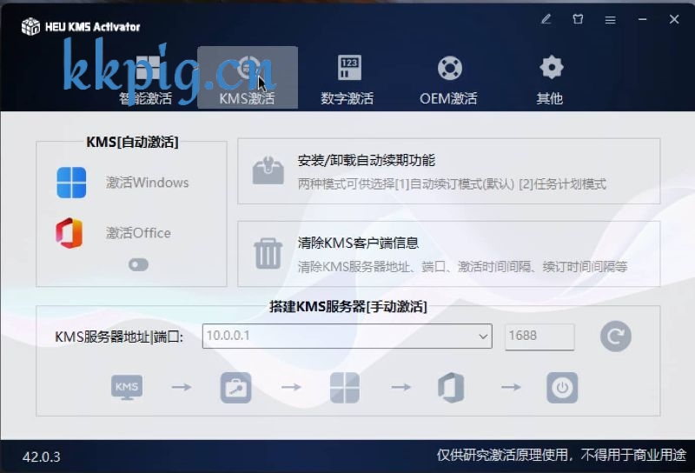This screenshot has height=473, width=695.
Task: Open the hamburger menu icon
Action: pyautogui.click(x=611, y=19)
